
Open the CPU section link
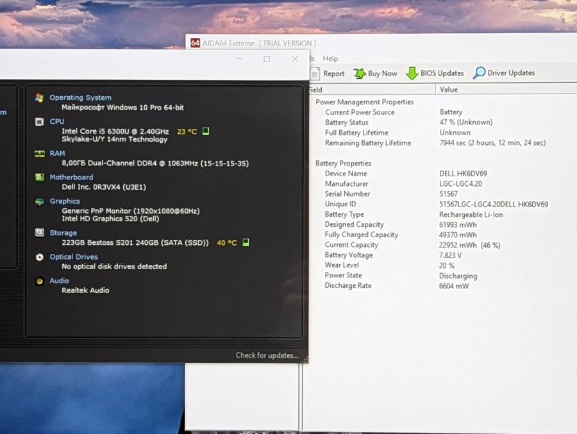coord(56,121)
